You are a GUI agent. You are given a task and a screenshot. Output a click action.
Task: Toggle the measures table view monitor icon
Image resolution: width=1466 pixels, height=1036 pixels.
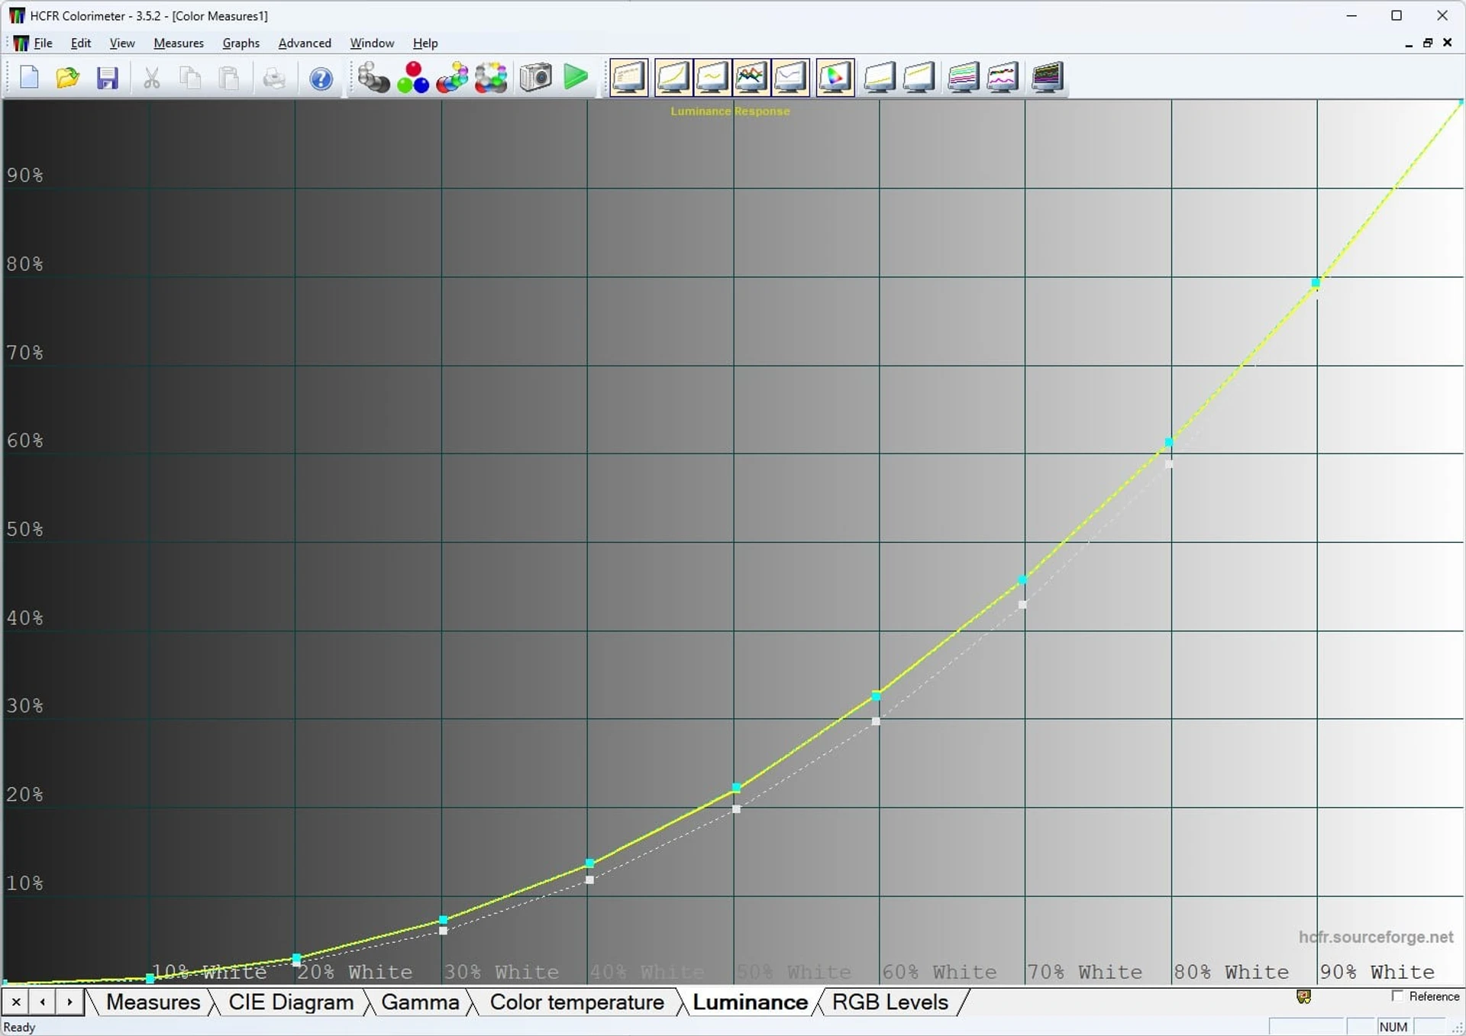coord(629,77)
